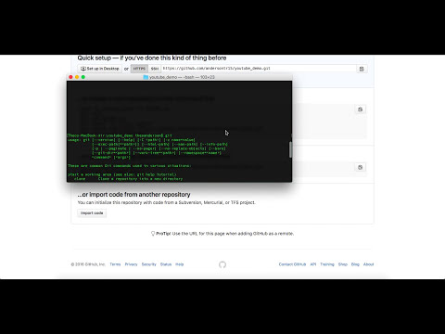Close the terminal window with the red button
Image resolution: width=445 pixels, height=334 pixels.
click(70, 77)
